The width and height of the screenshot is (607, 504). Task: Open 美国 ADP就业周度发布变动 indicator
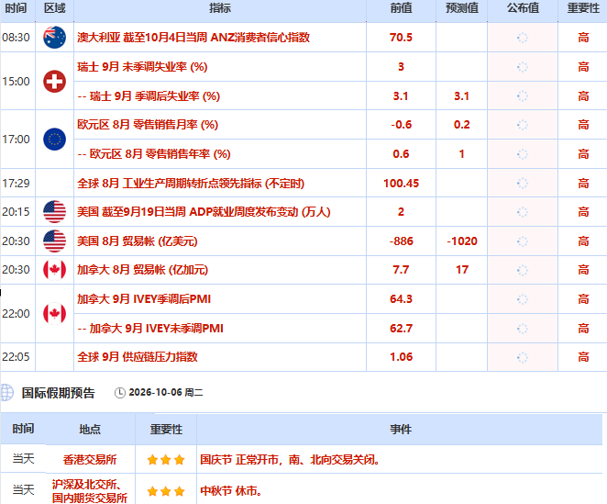pos(204,212)
